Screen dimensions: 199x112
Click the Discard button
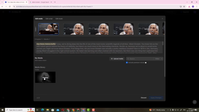(x=144, y=98)
